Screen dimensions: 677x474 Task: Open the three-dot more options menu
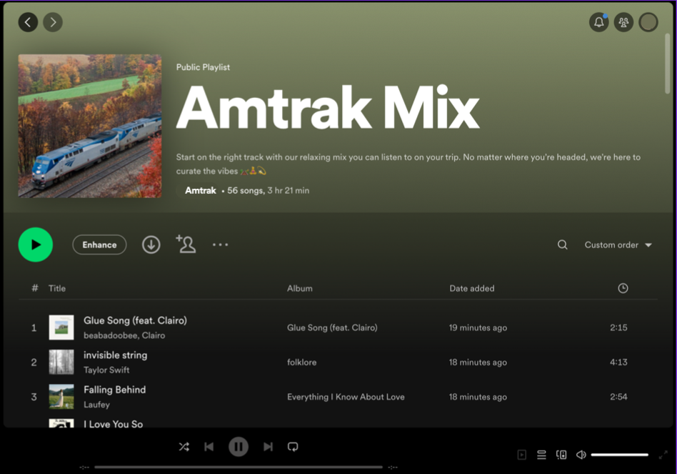point(220,245)
